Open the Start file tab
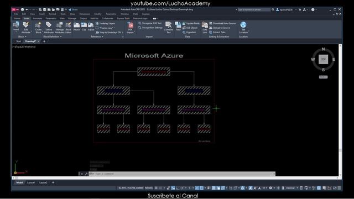Image resolution: width=354 pixels, height=199 pixels. (18, 41)
